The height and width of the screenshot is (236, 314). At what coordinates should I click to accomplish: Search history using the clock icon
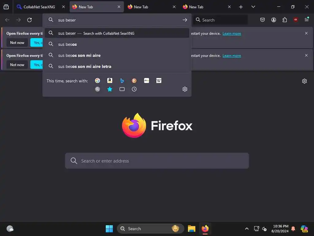coord(134,89)
